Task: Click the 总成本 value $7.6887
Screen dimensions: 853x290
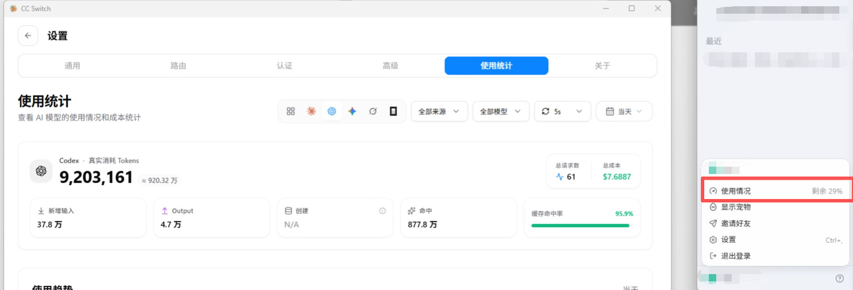Action: click(617, 177)
